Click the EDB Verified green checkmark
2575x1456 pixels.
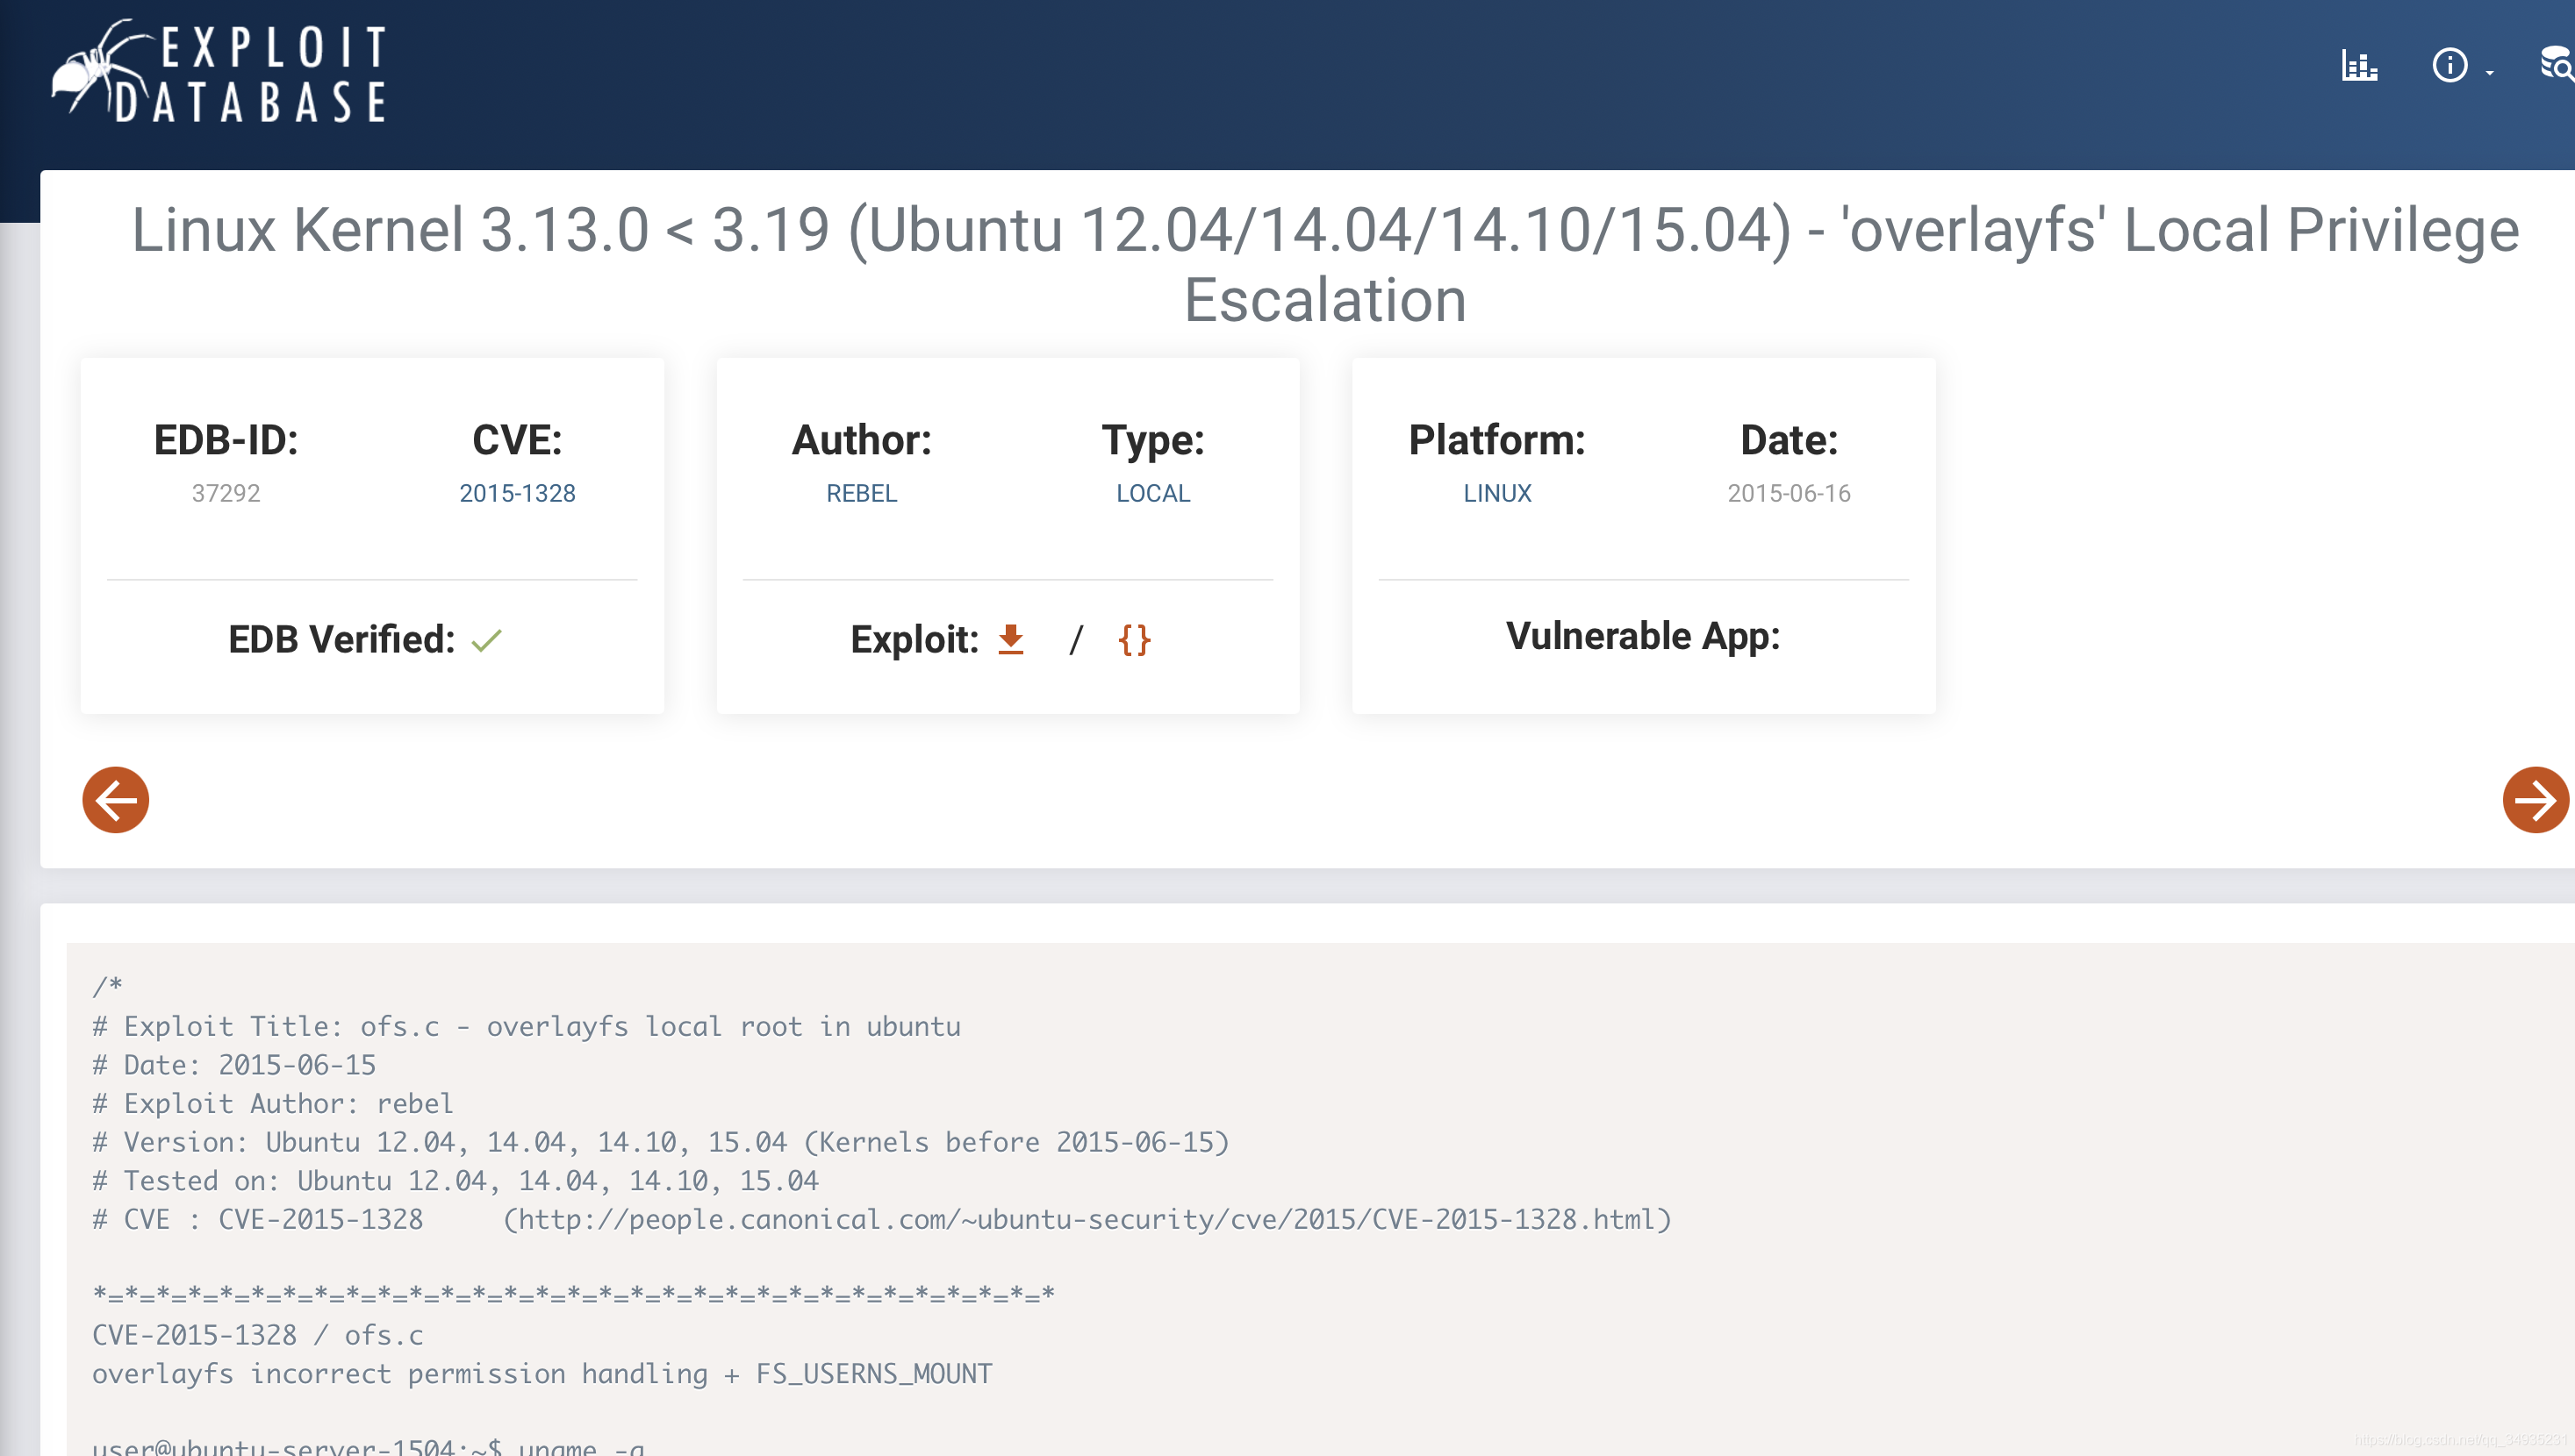(x=486, y=640)
